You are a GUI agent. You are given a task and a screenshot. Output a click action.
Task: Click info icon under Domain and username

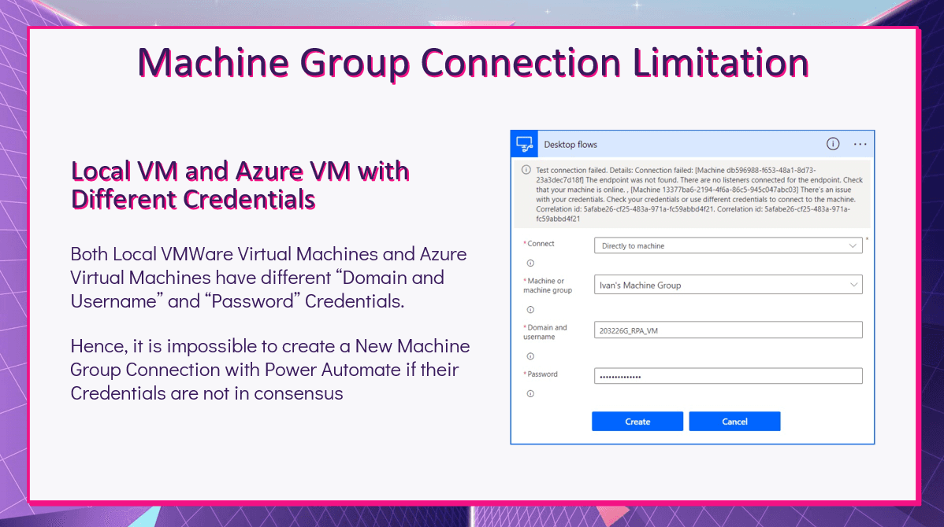(530, 356)
